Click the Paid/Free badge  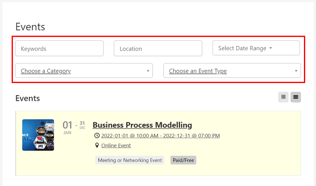coord(183,160)
